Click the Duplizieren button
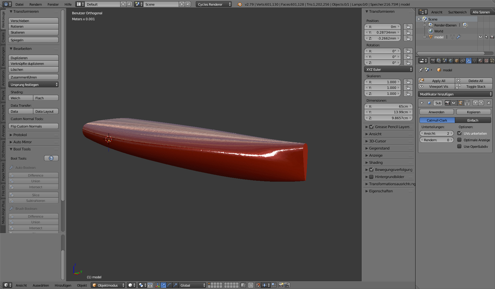 (33, 58)
